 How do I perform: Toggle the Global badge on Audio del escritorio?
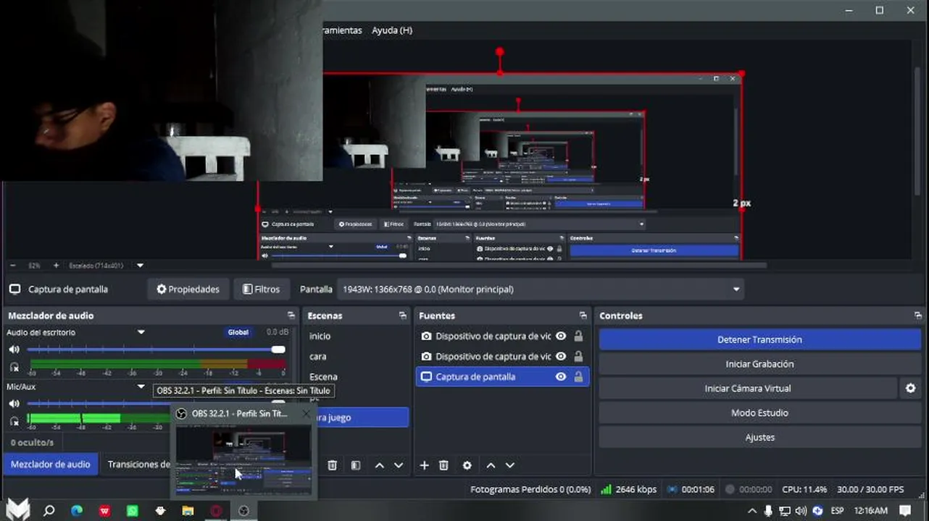pos(238,332)
